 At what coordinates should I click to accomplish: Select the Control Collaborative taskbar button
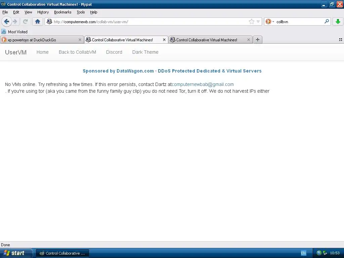coord(62,253)
